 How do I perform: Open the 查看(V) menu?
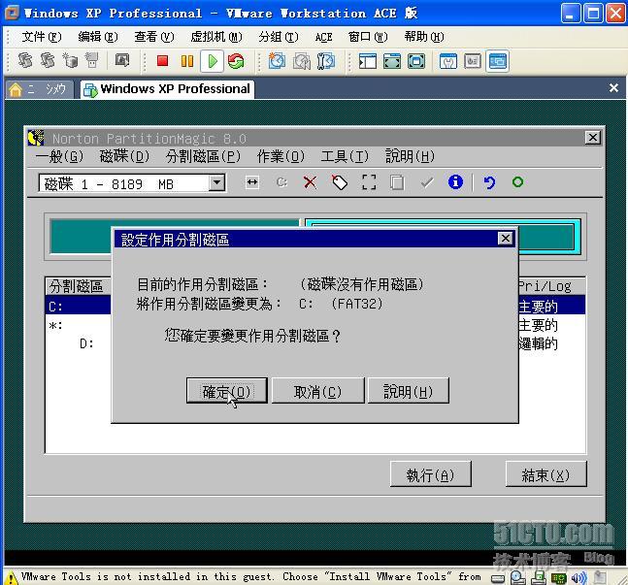(x=154, y=37)
